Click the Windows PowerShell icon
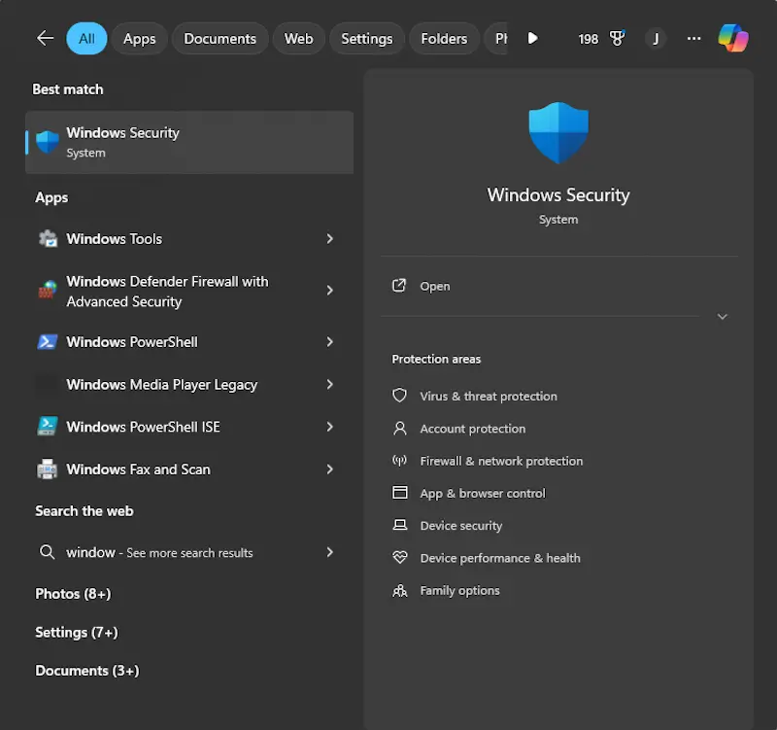This screenshot has width=777, height=730. [47, 342]
